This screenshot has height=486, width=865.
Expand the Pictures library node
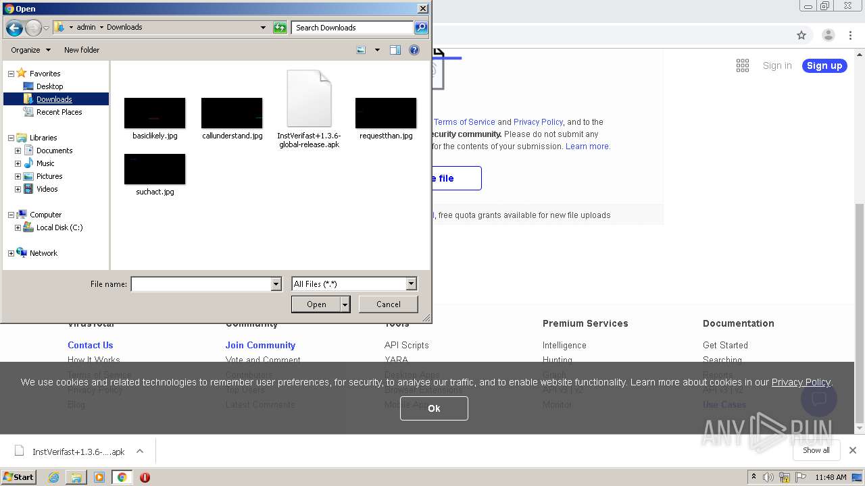point(18,176)
